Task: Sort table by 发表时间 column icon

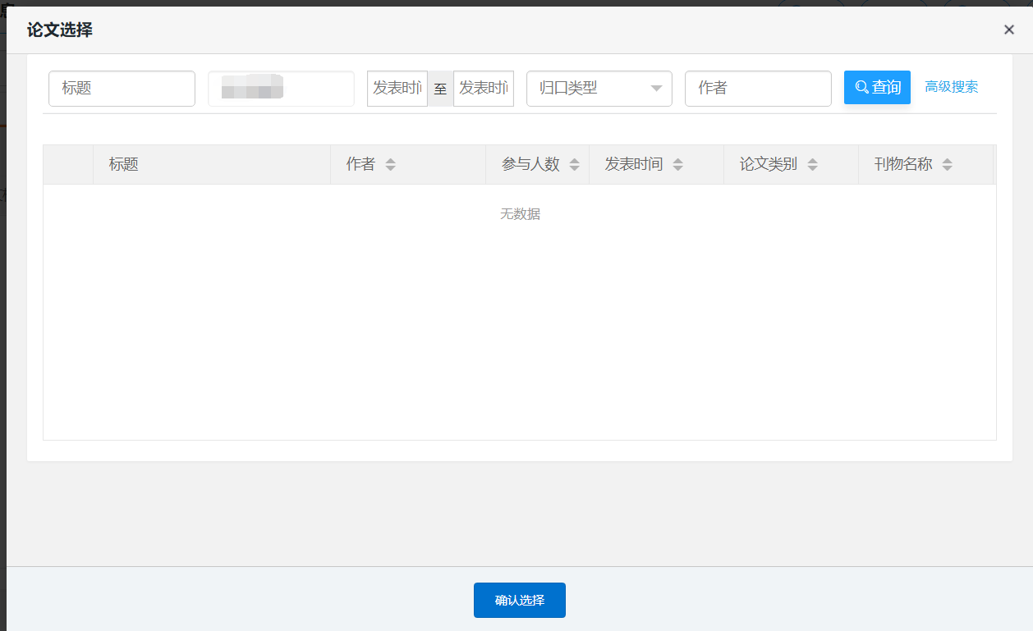Action: pos(677,165)
